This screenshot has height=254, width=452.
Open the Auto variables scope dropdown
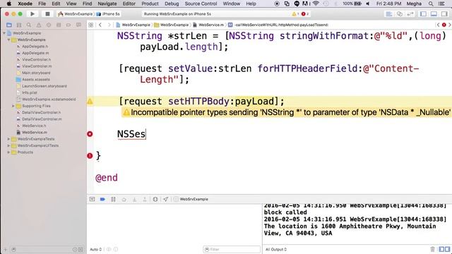click(96, 249)
